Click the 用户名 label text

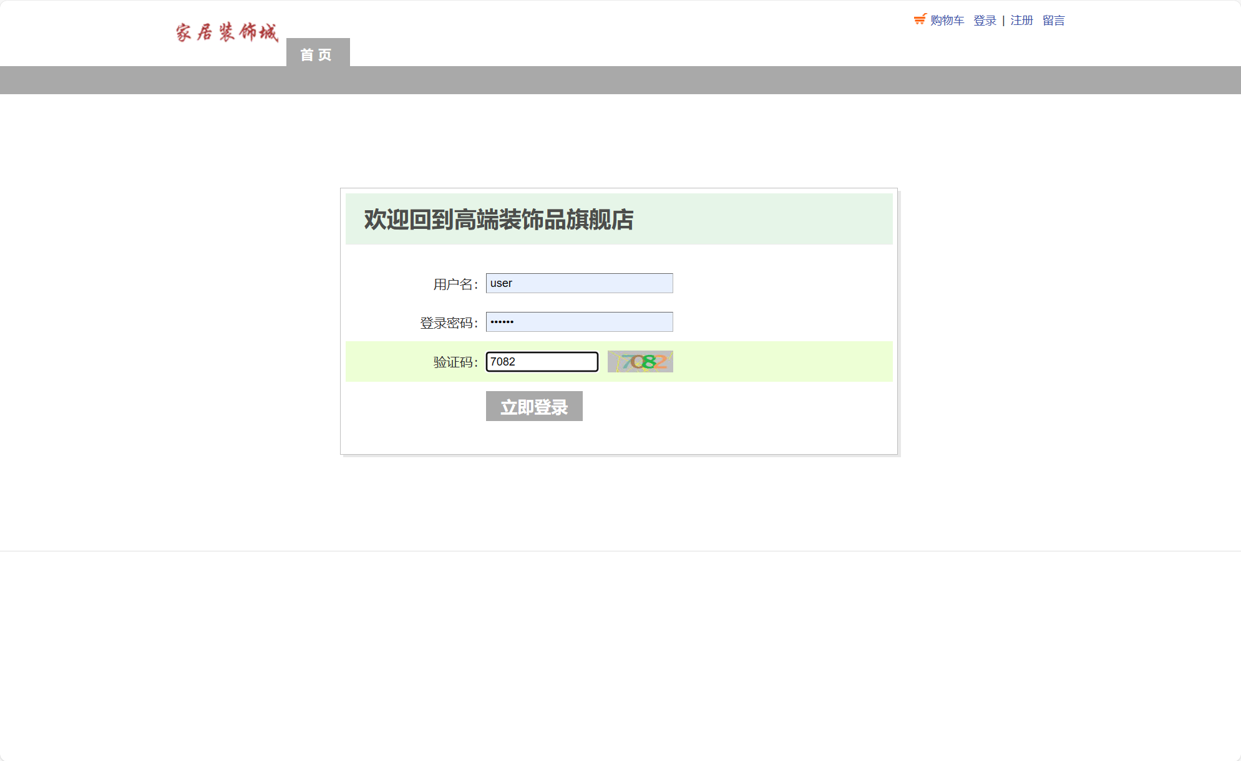coord(455,284)
